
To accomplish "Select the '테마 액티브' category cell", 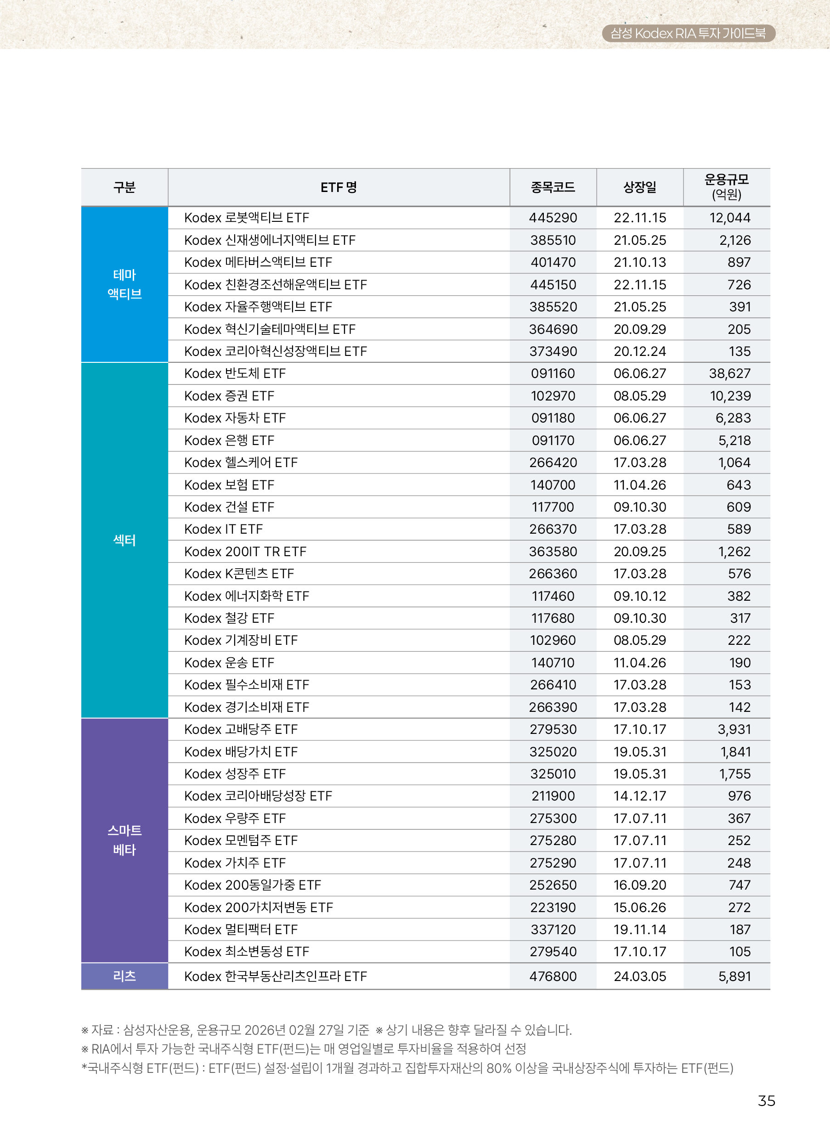I will tap(124, 284).
